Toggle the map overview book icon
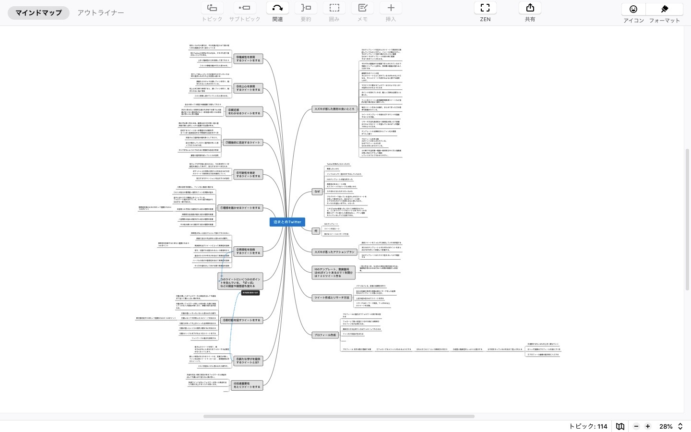 click(620, 426)
